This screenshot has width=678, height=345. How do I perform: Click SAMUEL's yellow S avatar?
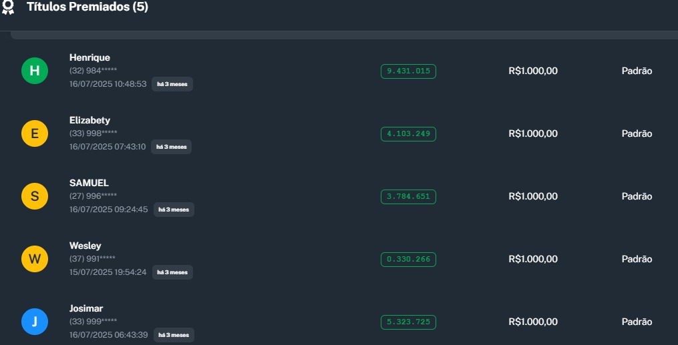tap(35, 196)
